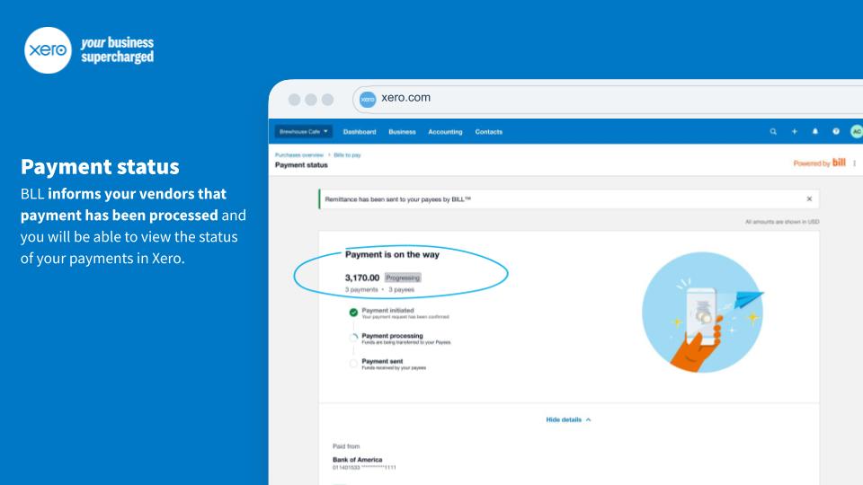This screenshot has height=485, width=863.
Task: Click the 3 payments count text
Action: [x=361, y=290]
